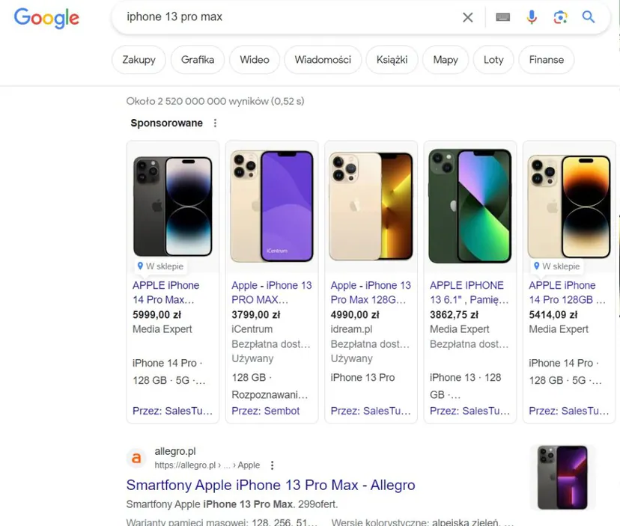The image size is (620, 526).
Task: Open APPLE iPhone 14 Pro 128GB listing
Action: 568,293
